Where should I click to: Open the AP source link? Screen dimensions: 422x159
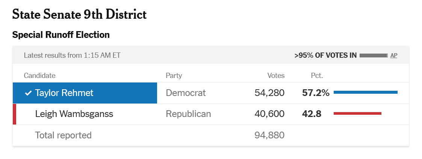click(x=394, y=55)
